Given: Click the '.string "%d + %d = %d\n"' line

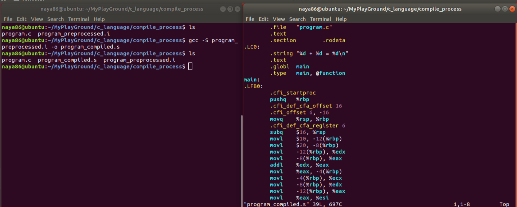Looking at the screenshot, I should [309, 53].
